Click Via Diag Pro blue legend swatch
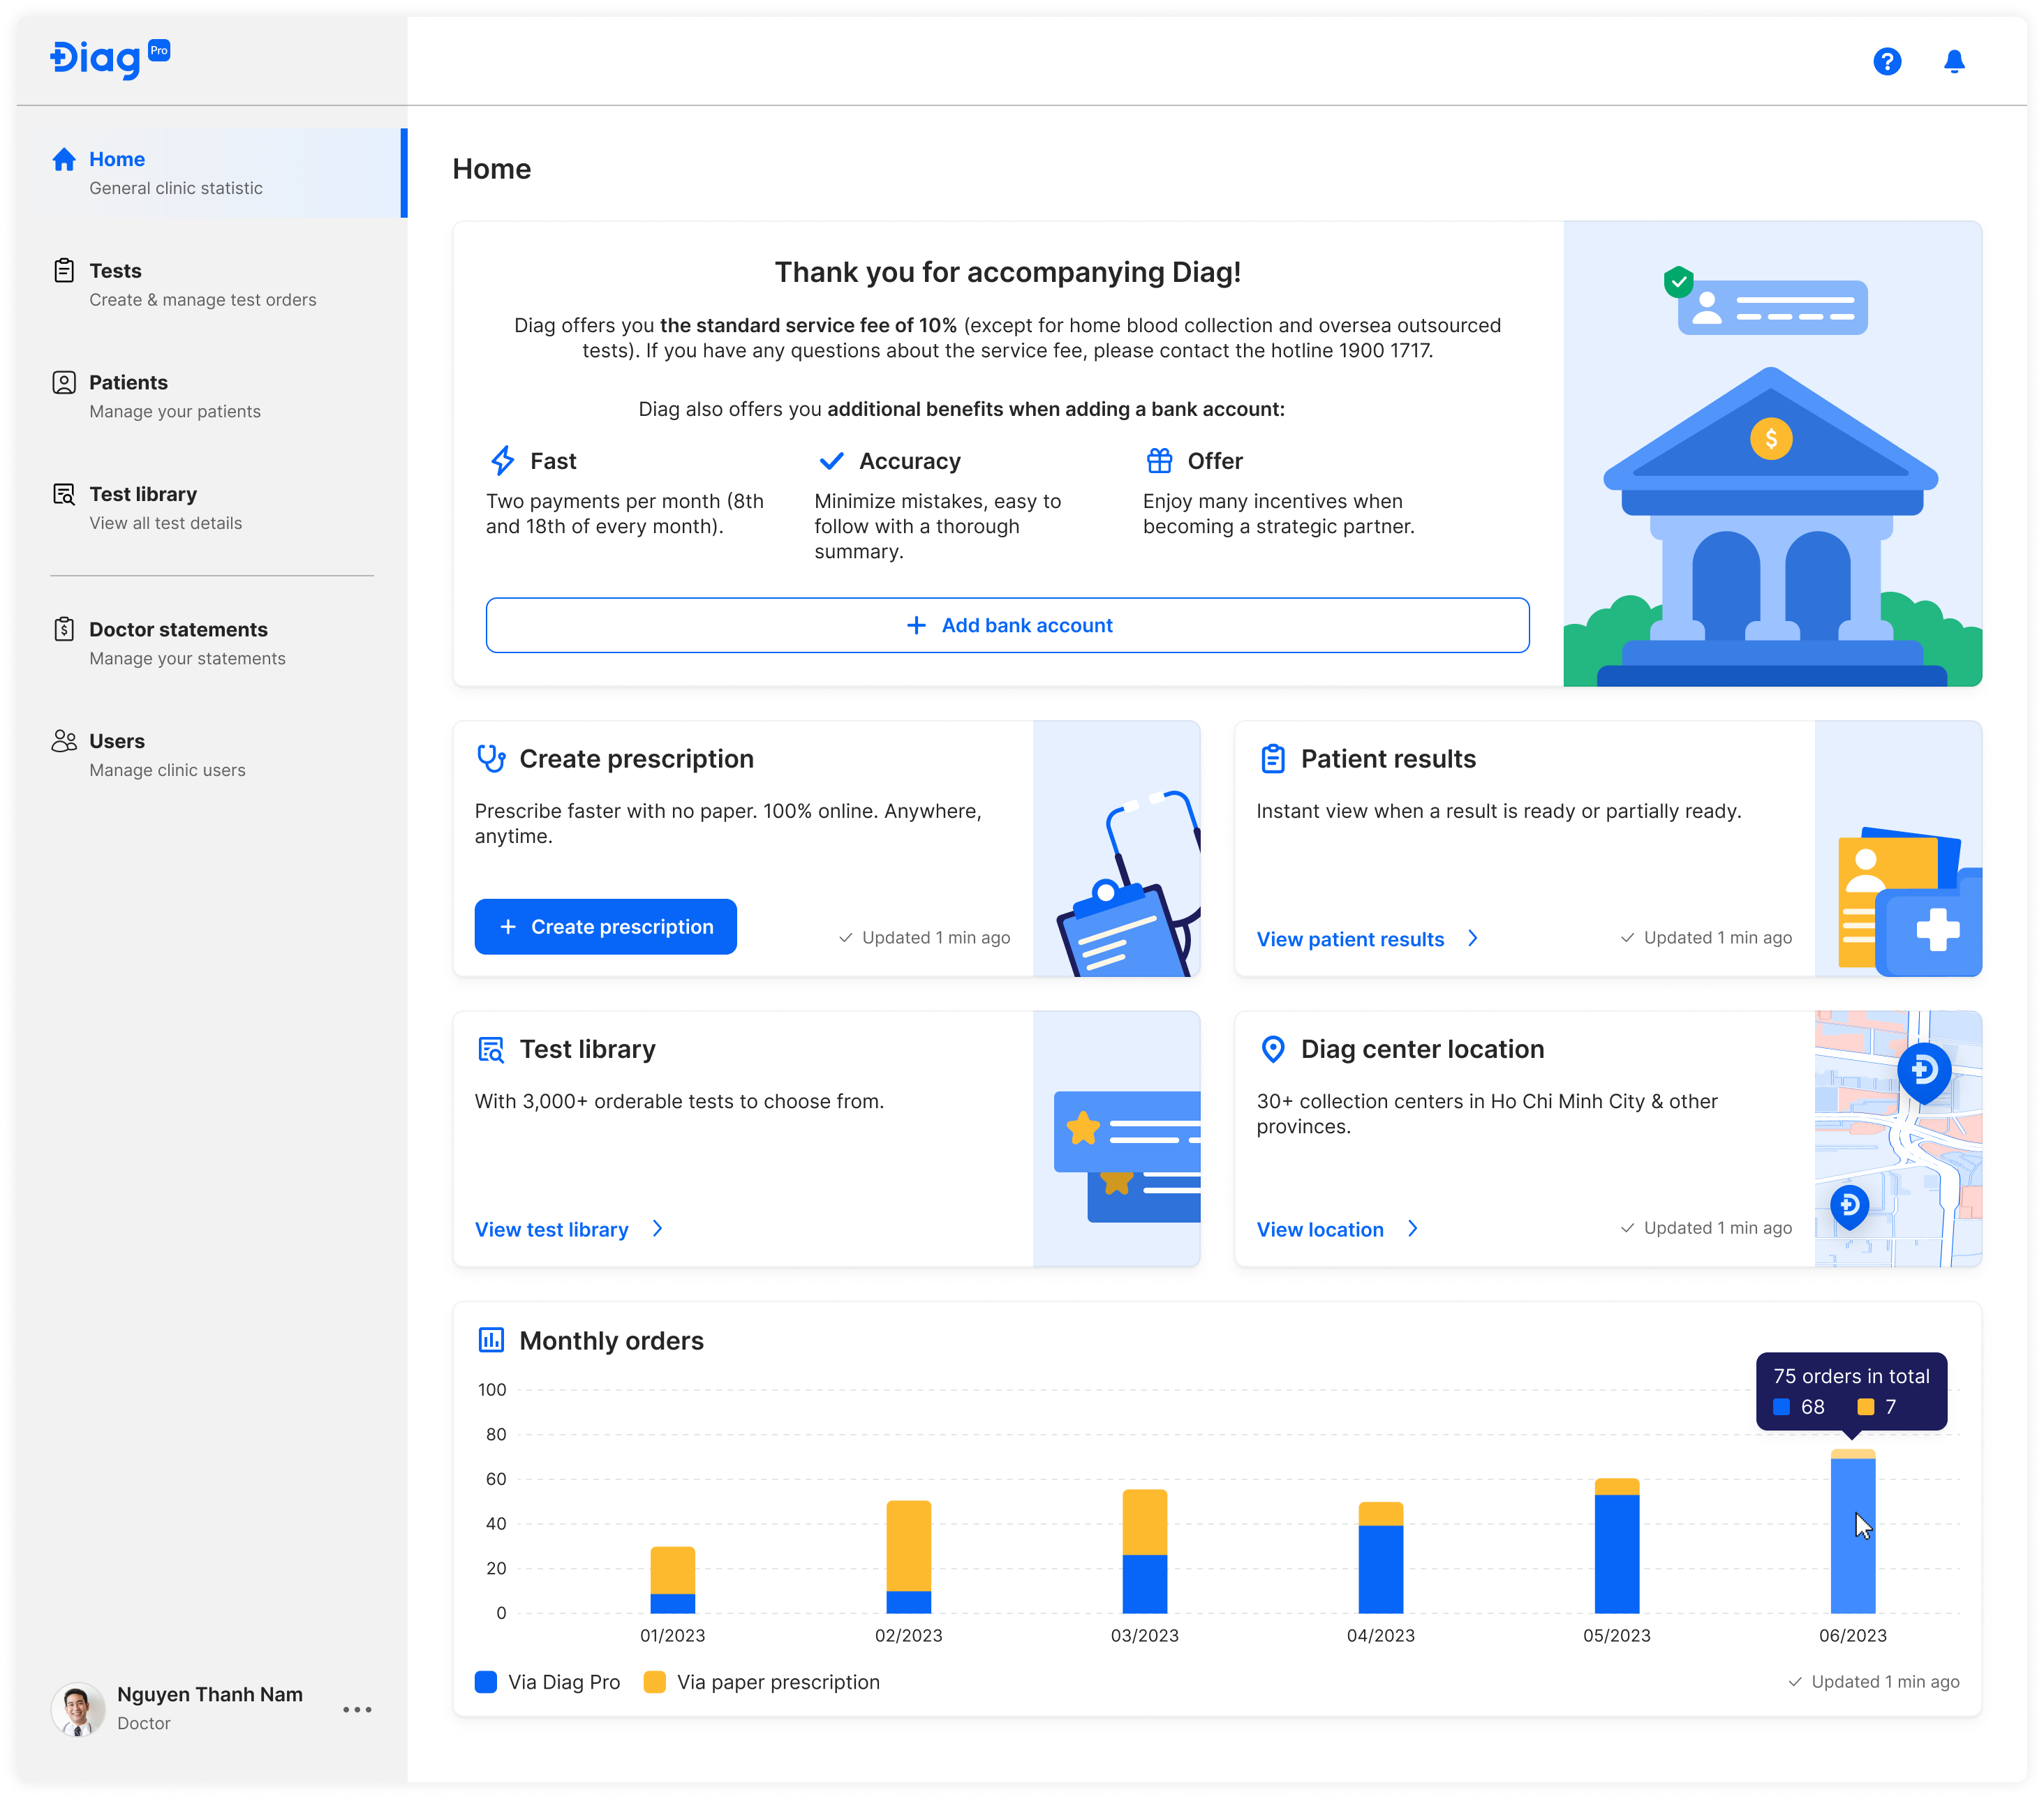The width and height of the screenshot is (2044, 1799). tap(486, 1682)
